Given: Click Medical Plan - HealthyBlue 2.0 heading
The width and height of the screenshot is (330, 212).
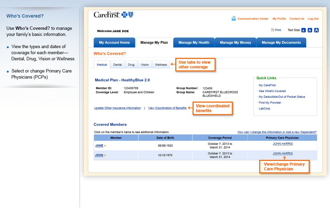Looking at the screenshot, I should pyautogui.click(x=122, y=80).
